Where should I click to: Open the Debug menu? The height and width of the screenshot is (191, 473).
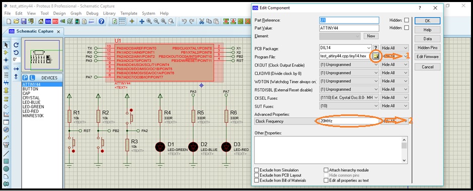click(92, 13)
